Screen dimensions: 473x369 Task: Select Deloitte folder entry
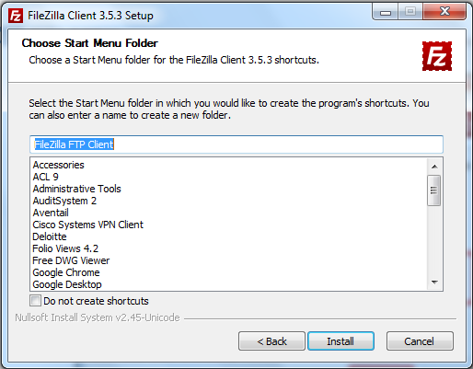coord(50,236)
